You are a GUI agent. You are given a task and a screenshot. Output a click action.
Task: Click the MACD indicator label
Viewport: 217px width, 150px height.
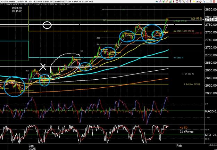(x=211, y=111)
